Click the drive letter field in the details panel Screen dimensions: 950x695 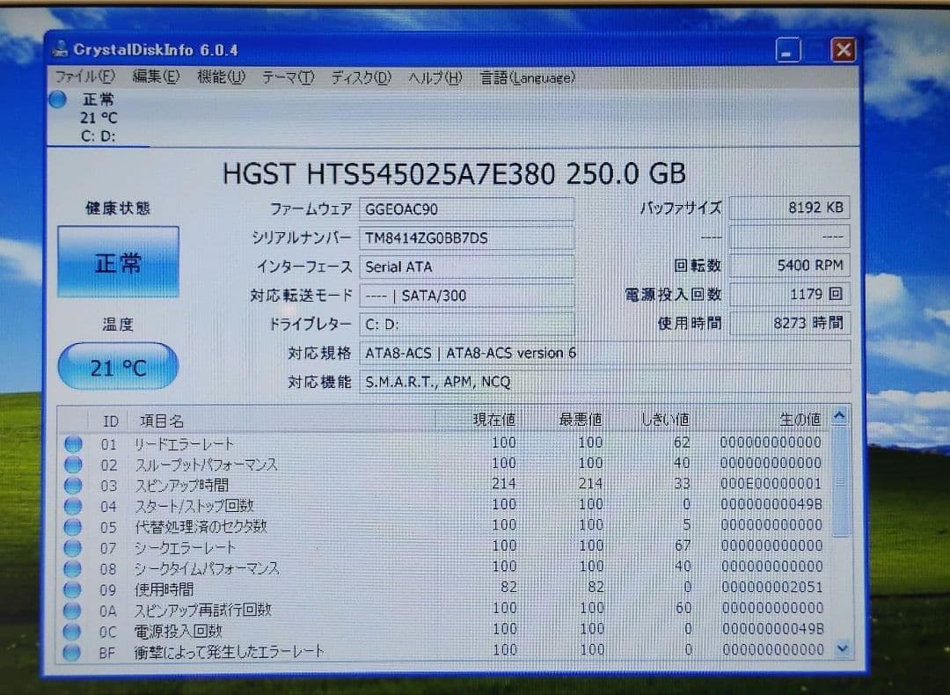tap(466, 324)
